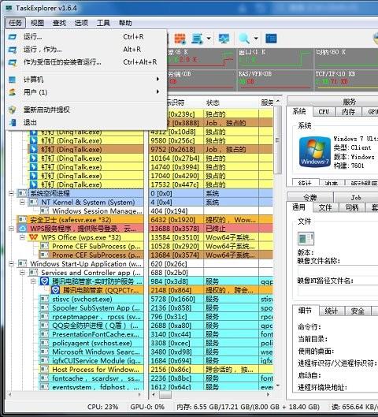The width and height of the screenshot is (378, 417).
Task: Open the 安全 tab in details section
Action: pyautogui.click(x=358, y=311)
